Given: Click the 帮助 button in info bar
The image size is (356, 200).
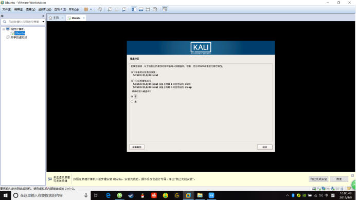Looking at the screenshot, I should coord(339,179).
